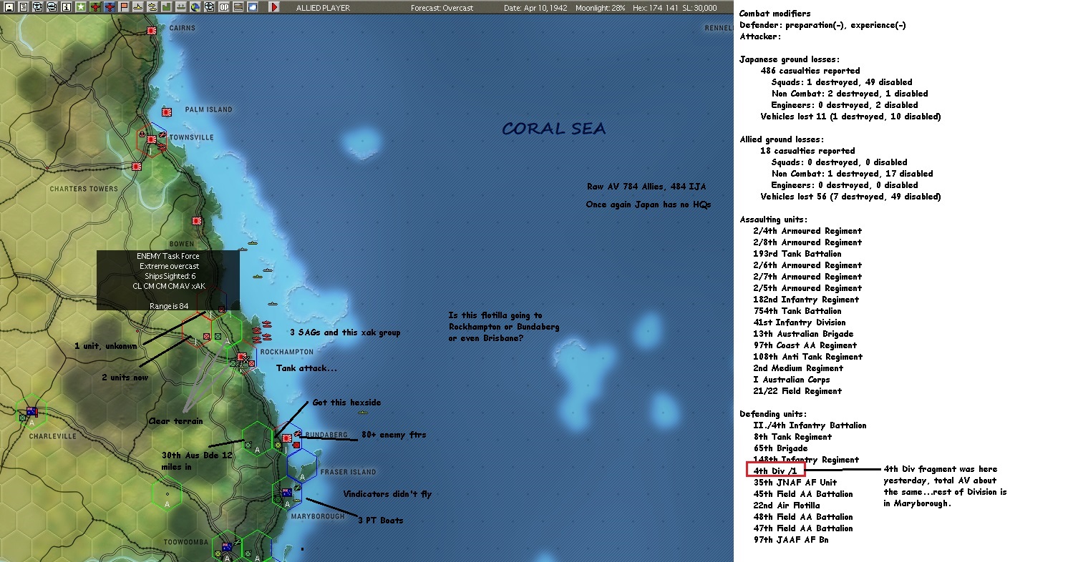Click the BOWEN map label
1068x562 pixels.
pos(182,244)
